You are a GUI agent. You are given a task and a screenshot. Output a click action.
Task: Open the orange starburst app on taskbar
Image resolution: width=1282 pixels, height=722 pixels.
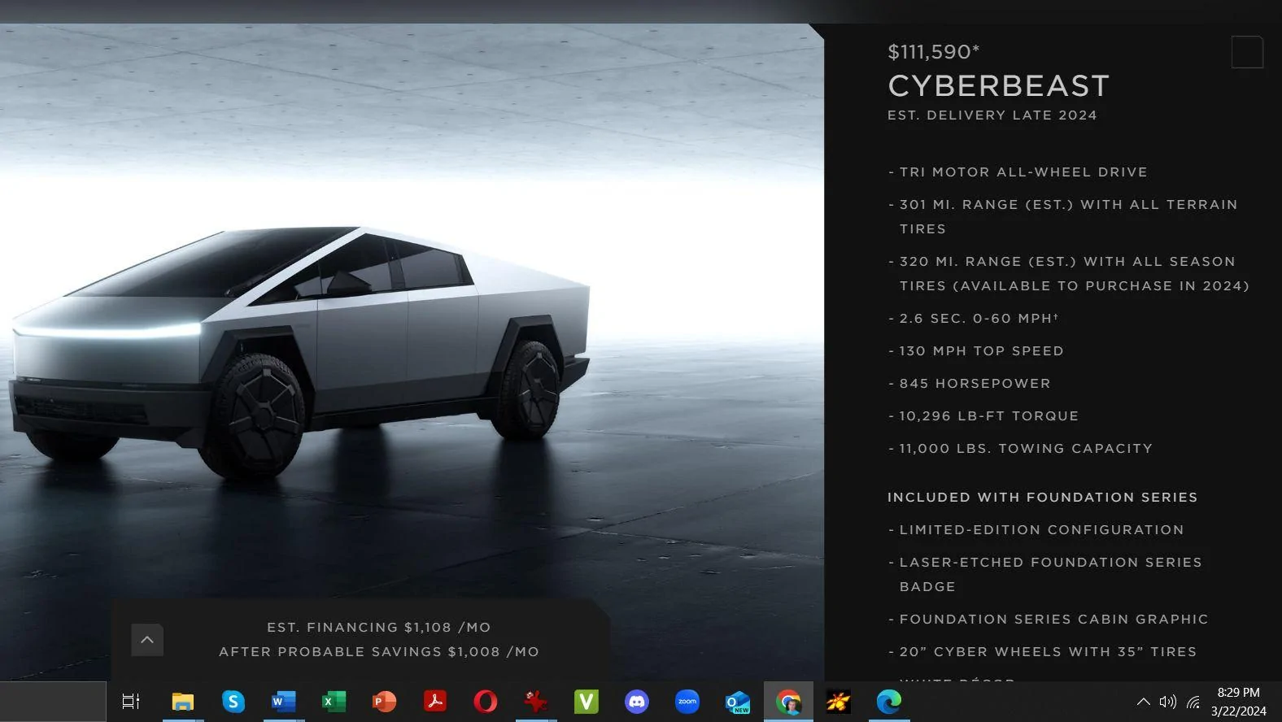(x=838, y=701)
